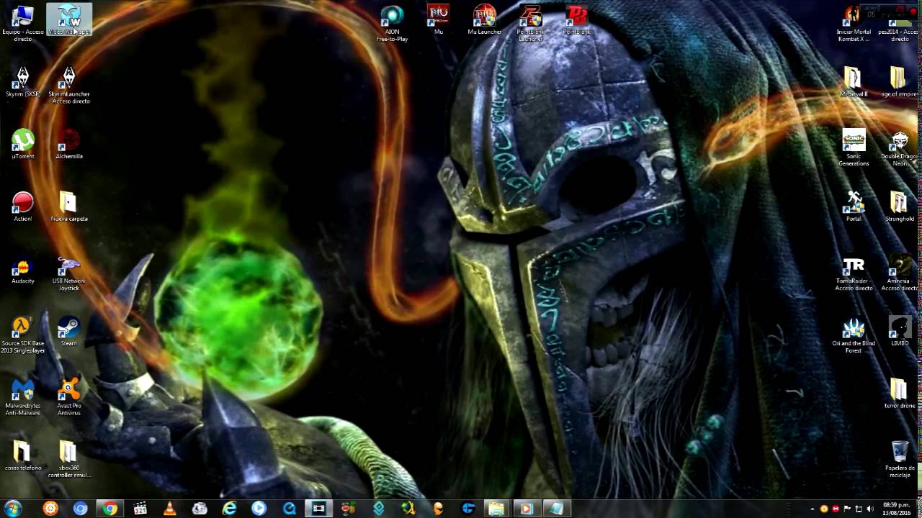922x518 pixels.
Task: Open the Chromium taskbar icon
Action: tap(80, 509)
